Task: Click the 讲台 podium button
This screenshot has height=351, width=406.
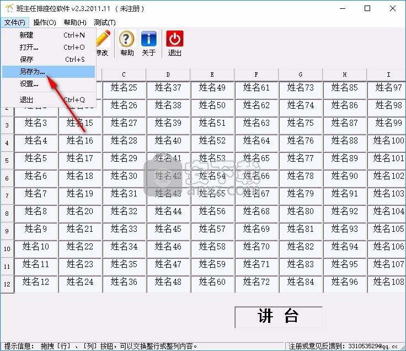Action: 279,317
